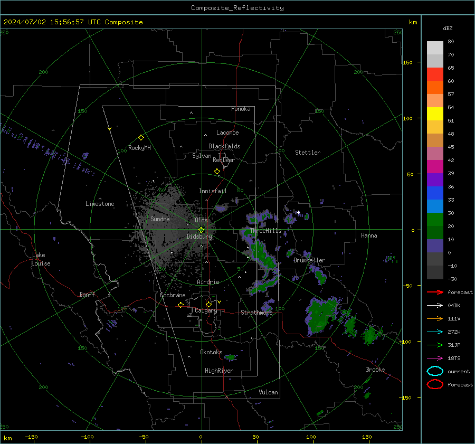Click the magenta 42-39 dBZ swatch
Image resolution: width=475 pixels, height=444 pixels.
(x=435, y=166)
